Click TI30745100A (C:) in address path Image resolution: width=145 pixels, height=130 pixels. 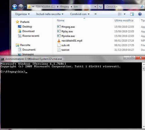[46, 7]
